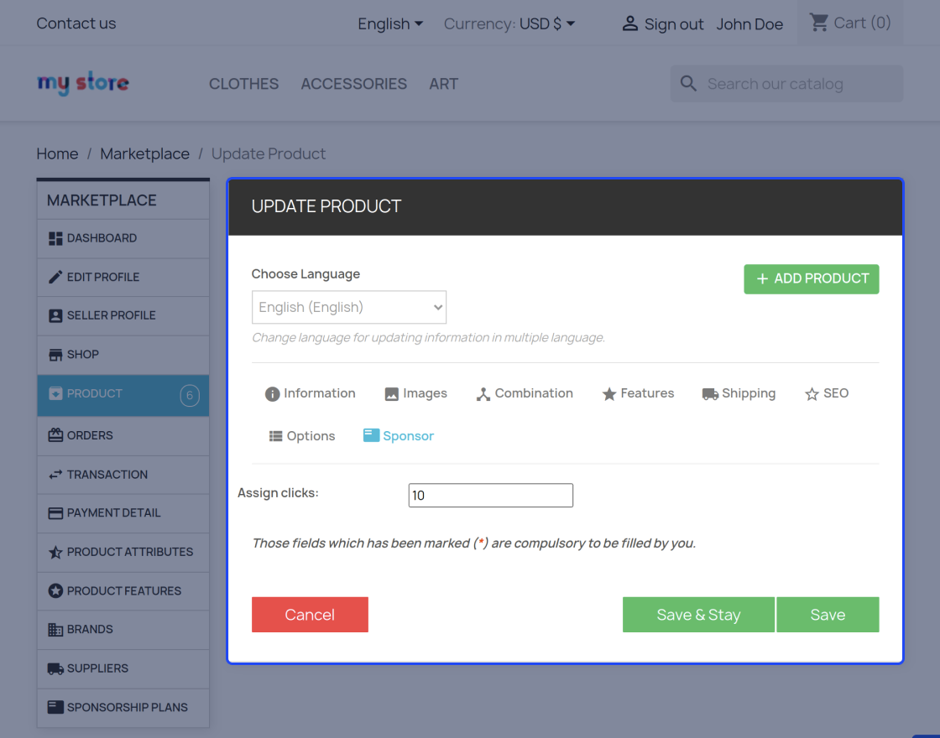The height and width of the screenshot is (738, 940).
Task: Click the Seller Profile person icon
Action: point(55,315)
